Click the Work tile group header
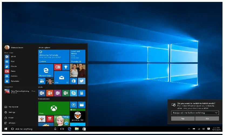Viewport: 226px width, 135px height. click(40, 87)
